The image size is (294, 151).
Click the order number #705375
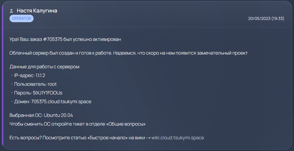tap(53, 39)
